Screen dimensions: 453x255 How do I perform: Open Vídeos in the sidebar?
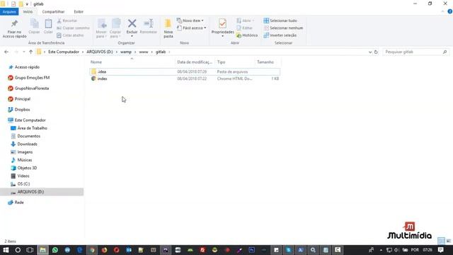click(x=23, y=176)
